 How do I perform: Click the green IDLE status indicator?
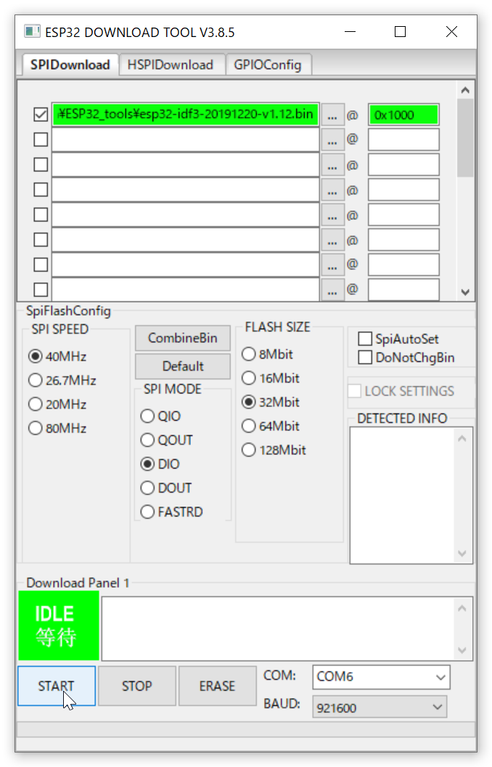pos(59,626)
